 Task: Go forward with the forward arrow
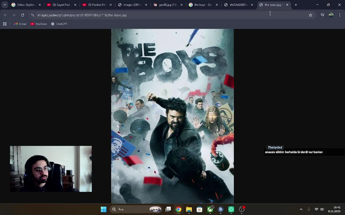click(x=14, y=15)
